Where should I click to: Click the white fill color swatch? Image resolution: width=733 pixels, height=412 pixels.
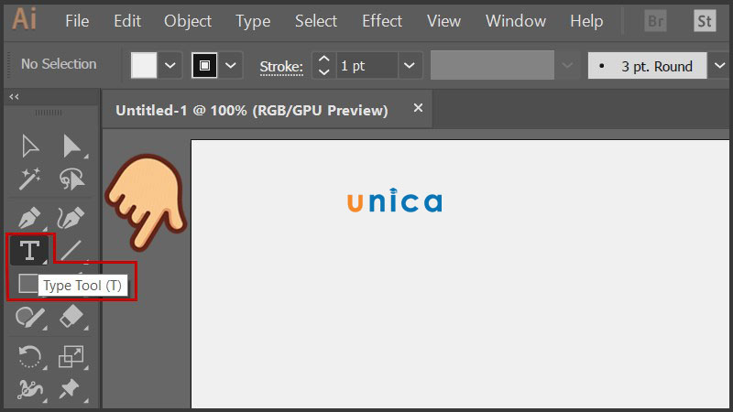(x=144, y=65)
